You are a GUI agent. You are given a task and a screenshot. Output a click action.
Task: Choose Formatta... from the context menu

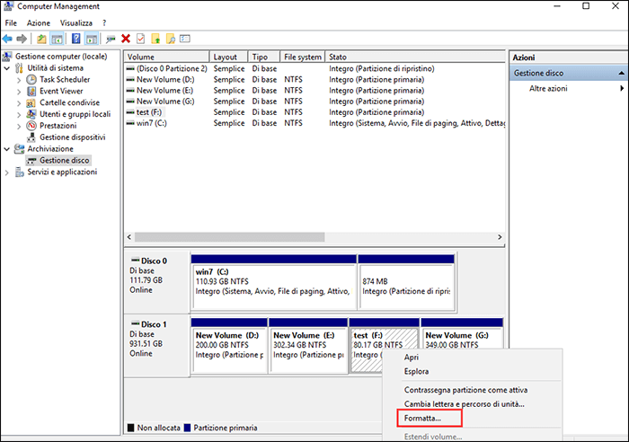pos(422,418)
